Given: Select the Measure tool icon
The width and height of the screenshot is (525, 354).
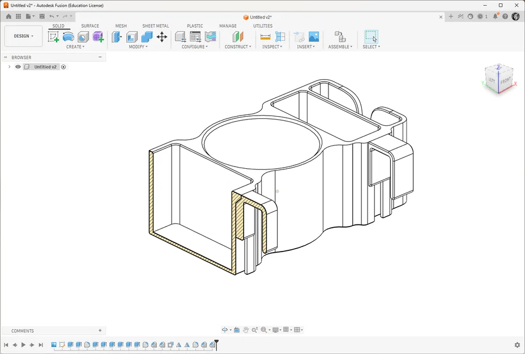Looking at the screenshot, I should (265, 37).
